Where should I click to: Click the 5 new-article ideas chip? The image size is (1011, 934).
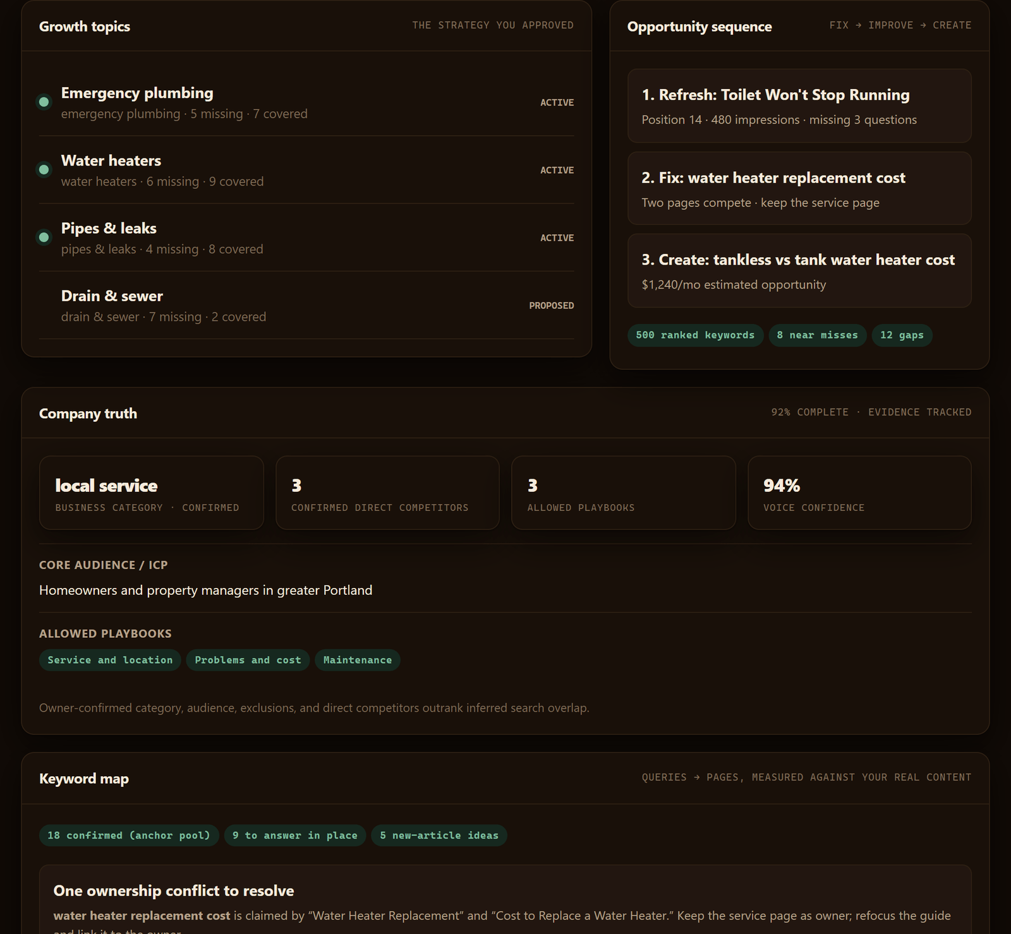point(439,835)
